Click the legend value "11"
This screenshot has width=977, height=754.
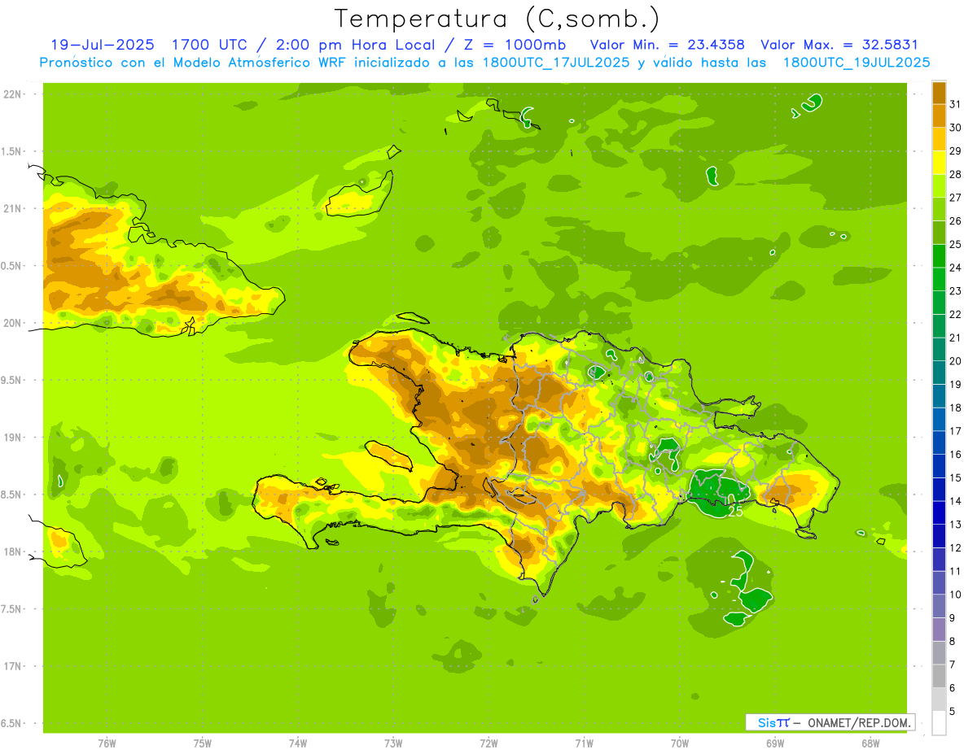955,571
